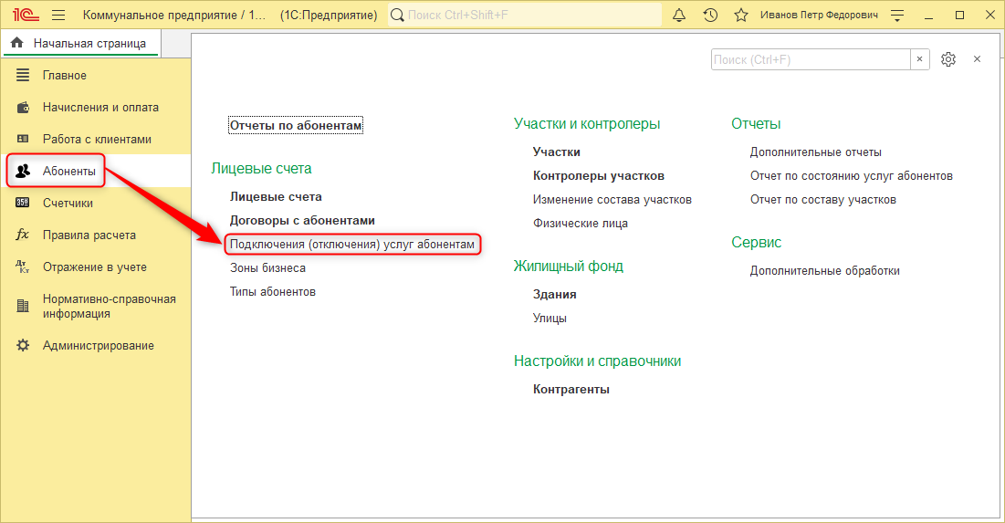The image size is (1005, 523).
Task: Open Счетчики section in sidebar
Action: pos(68,204)
